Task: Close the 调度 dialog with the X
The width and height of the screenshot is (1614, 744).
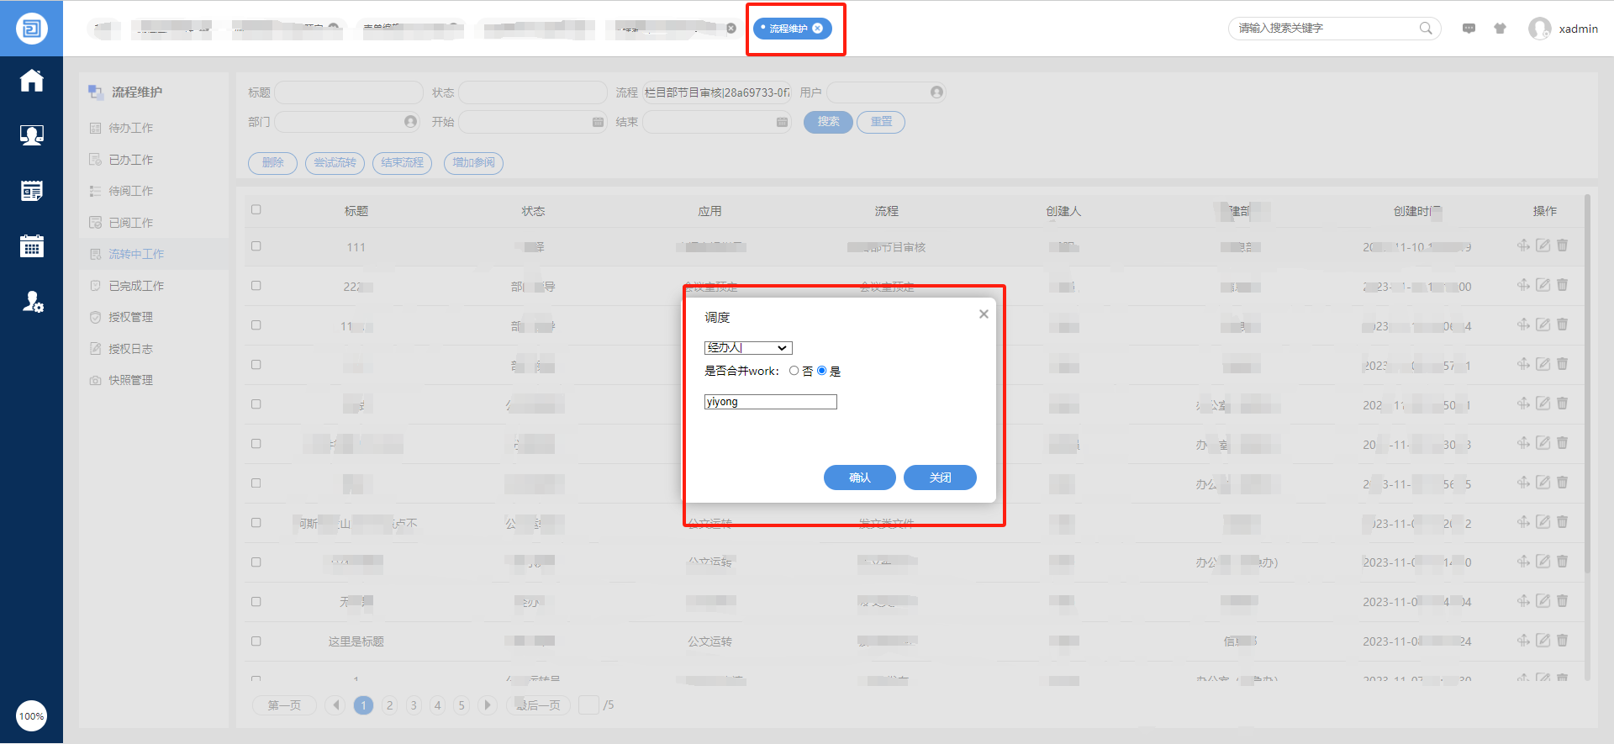Action: pyautogui.click(x=984, y=314)
